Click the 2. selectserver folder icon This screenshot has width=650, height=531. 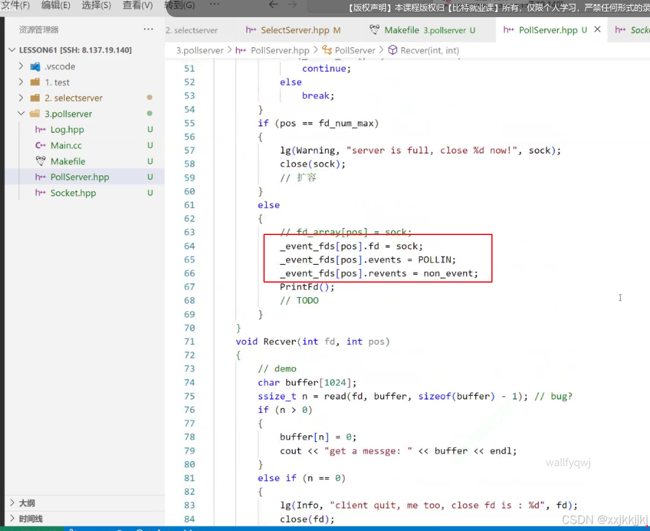pyautogui.click(x=36, y=97)
